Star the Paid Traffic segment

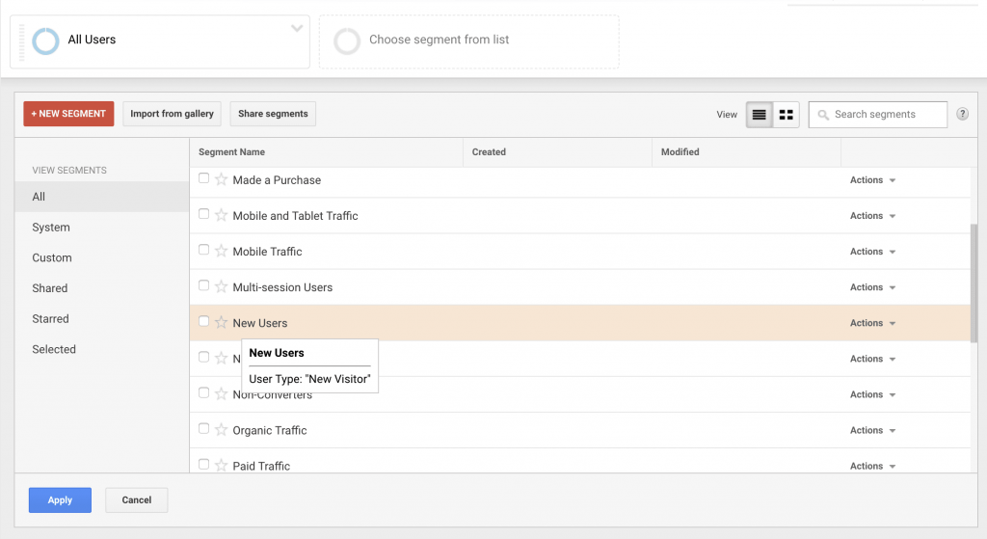pos(221,466)
